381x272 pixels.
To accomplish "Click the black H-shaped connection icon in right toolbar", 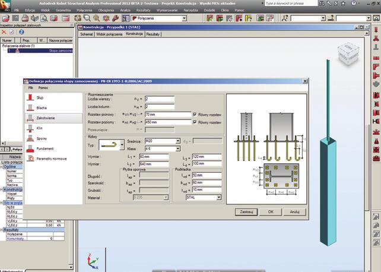I will pos(376,121).
